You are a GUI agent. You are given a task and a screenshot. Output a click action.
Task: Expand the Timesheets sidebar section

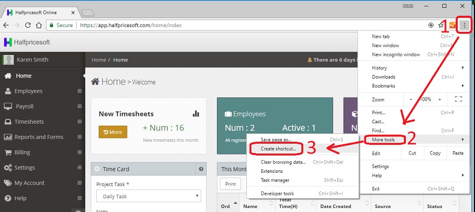[79, 121]
